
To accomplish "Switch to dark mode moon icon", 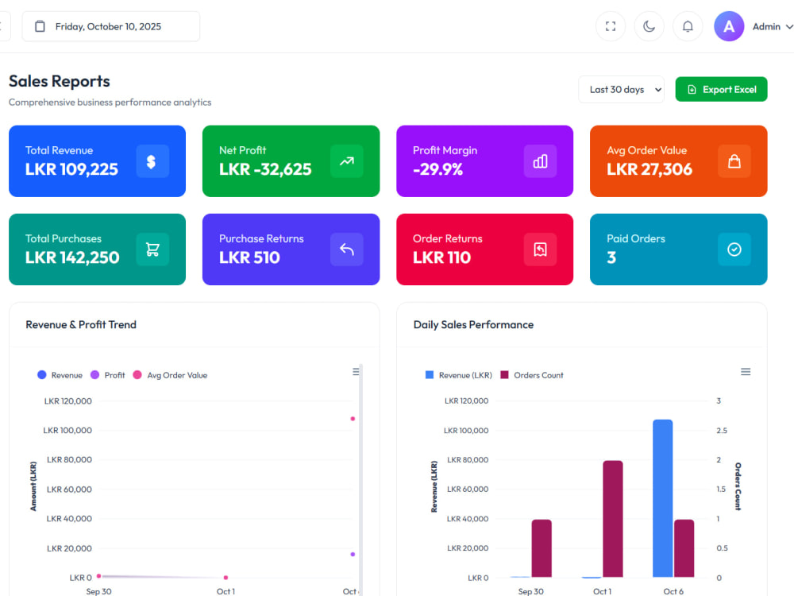I will pyautogui.click(x=649, y=26).
